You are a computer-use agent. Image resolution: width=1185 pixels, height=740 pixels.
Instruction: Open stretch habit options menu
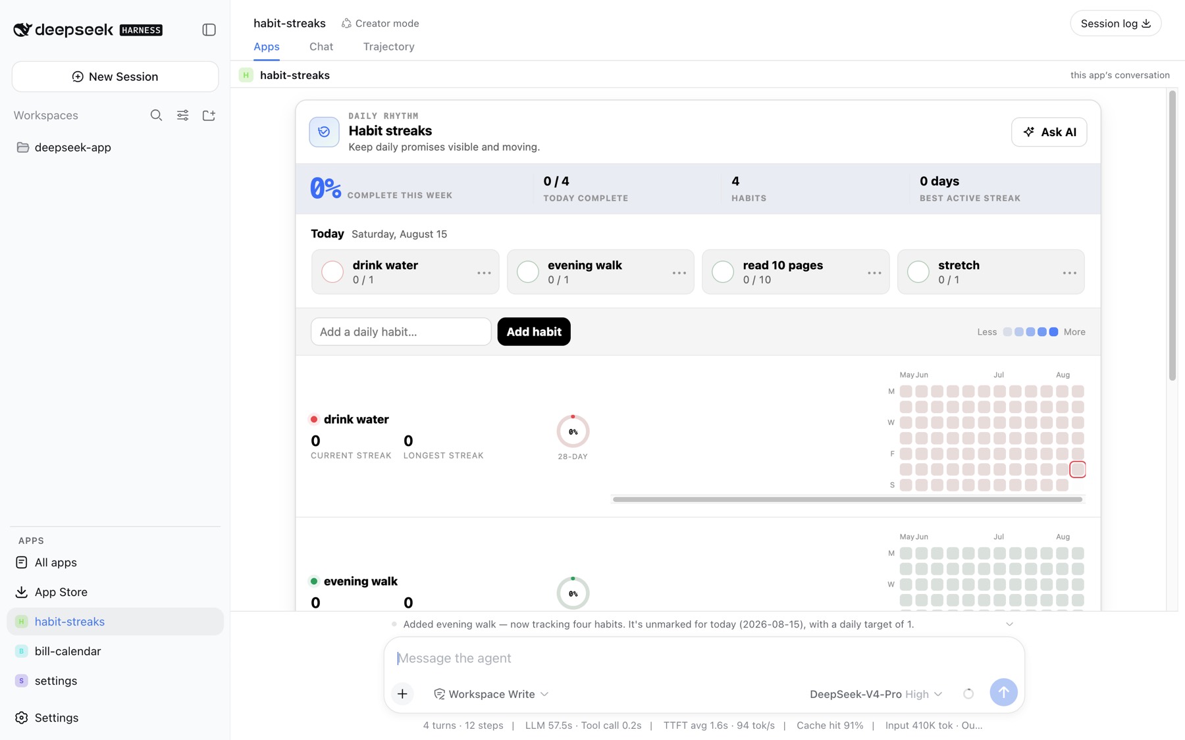1070,272
